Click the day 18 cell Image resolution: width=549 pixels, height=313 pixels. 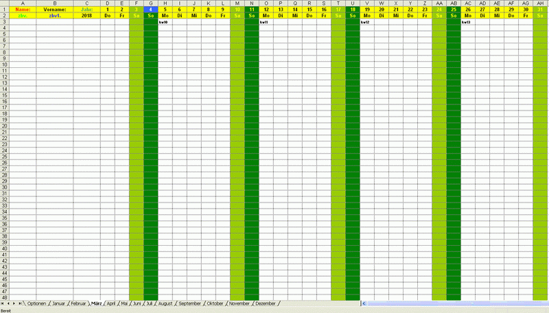353,10
